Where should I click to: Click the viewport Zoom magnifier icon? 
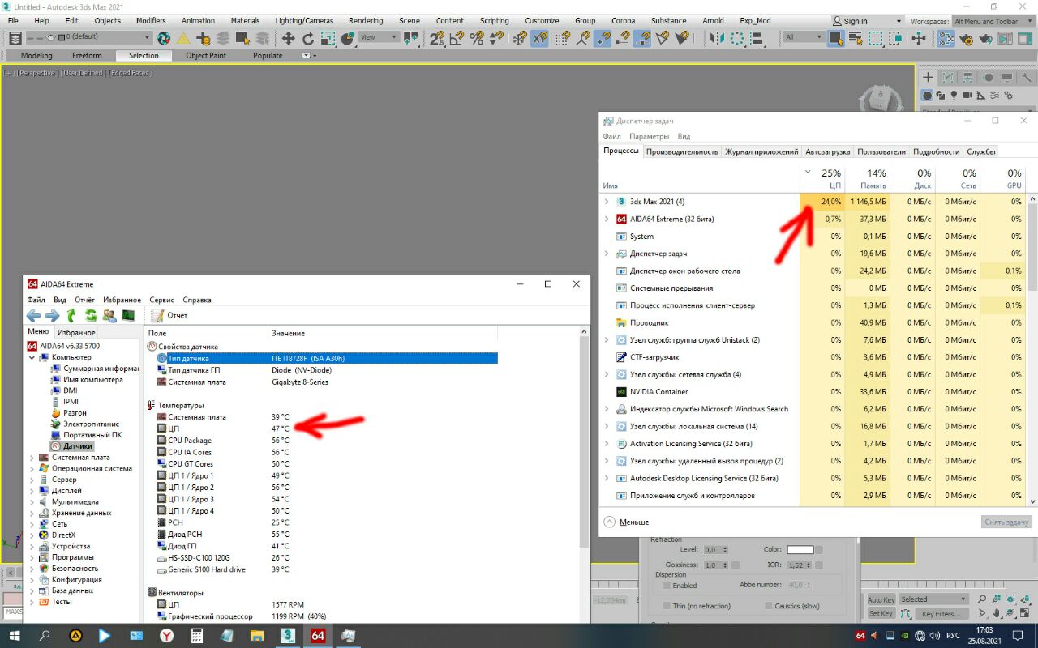click(981, 599)
